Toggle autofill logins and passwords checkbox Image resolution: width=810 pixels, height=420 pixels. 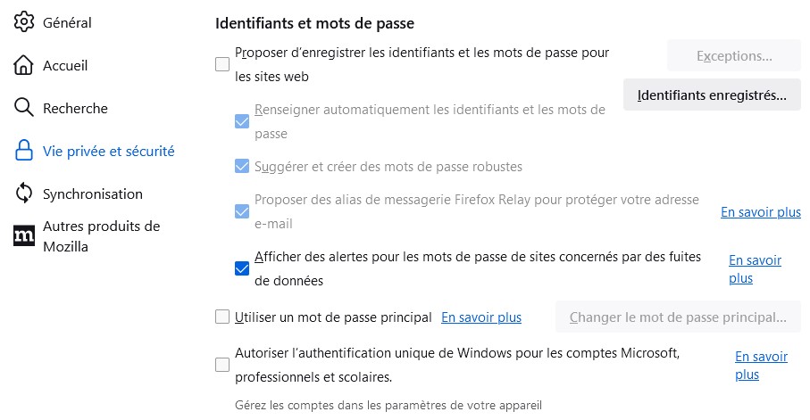point(241,122)
